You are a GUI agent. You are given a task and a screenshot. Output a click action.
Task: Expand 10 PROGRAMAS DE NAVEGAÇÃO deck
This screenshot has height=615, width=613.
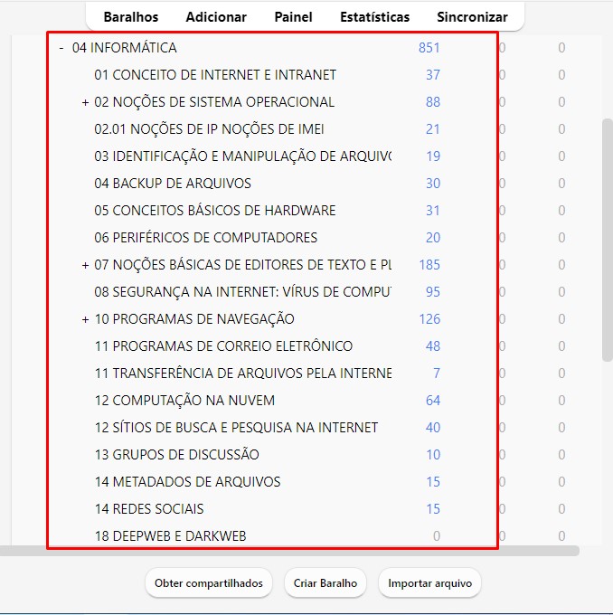(x=85, y=319)
